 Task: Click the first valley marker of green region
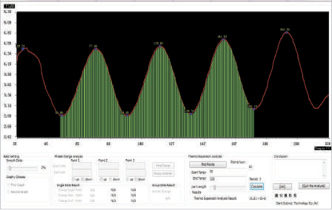(x=62, y=116)
